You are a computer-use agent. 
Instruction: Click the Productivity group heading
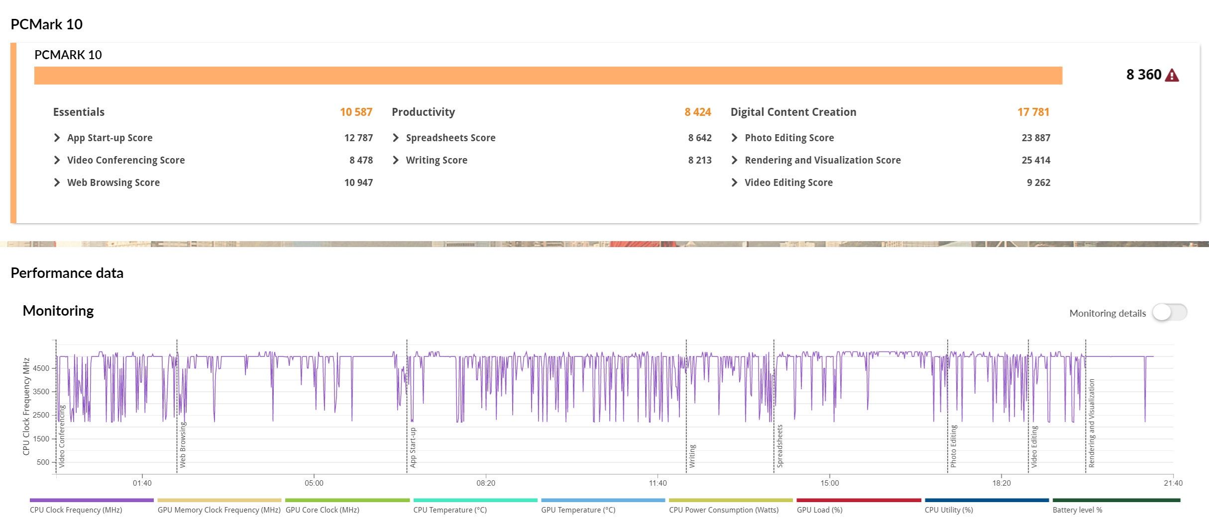(423, 112)
